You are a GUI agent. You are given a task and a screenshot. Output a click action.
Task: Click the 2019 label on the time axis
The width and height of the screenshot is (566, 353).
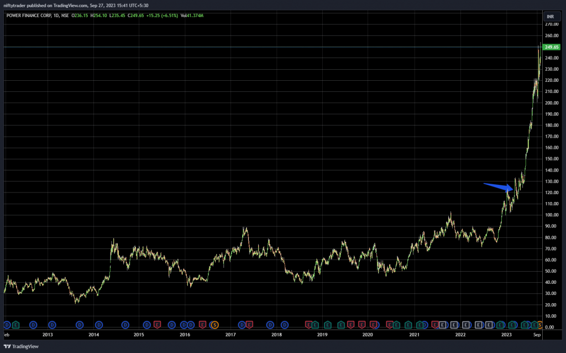[322, 335]
